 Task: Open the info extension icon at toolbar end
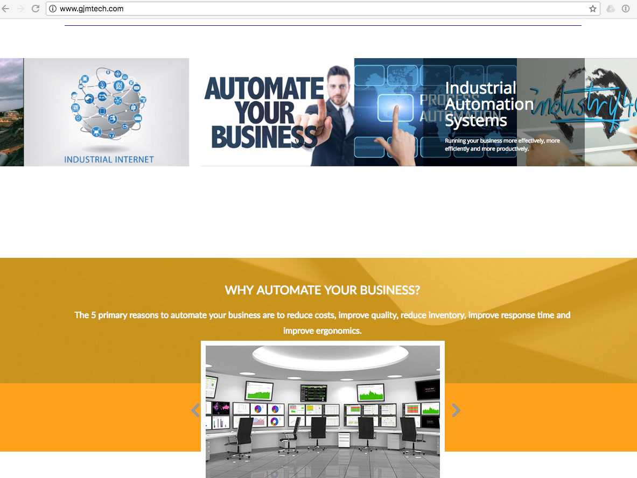click(x=626, y=9)
